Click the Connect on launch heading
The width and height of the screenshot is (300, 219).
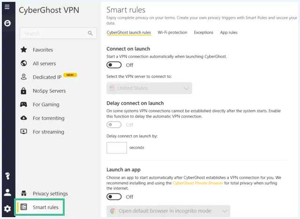coord(128,49)
